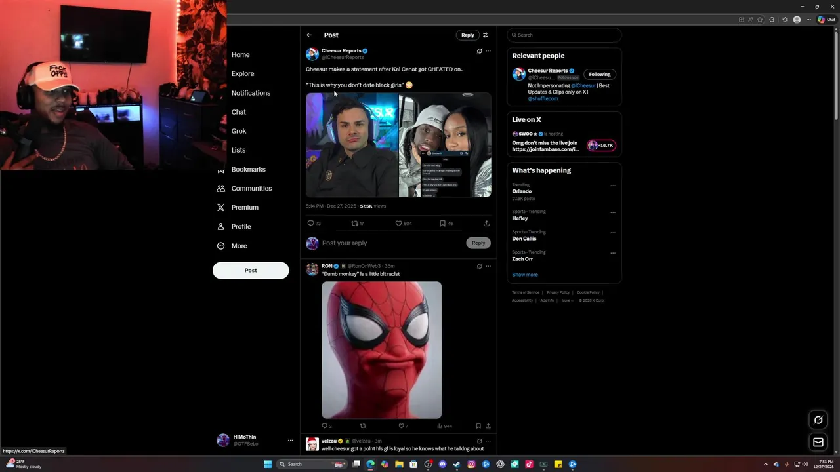The height and width of the screenshot is (472, 840).
Task: Open the floating Grok button
Action: pyautogui.click(x=818, y=420)
